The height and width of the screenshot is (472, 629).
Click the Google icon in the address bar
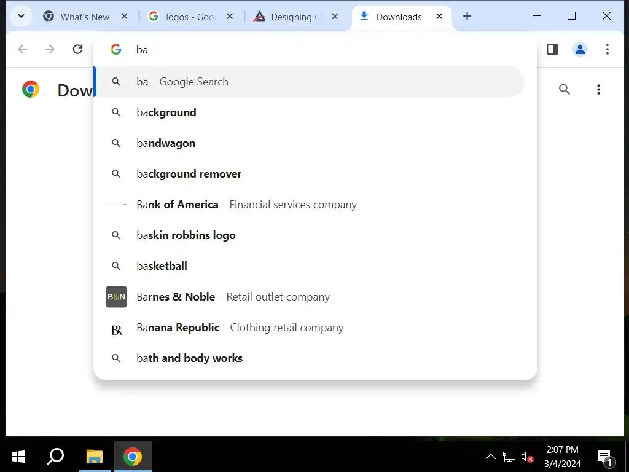pos(116,49)
